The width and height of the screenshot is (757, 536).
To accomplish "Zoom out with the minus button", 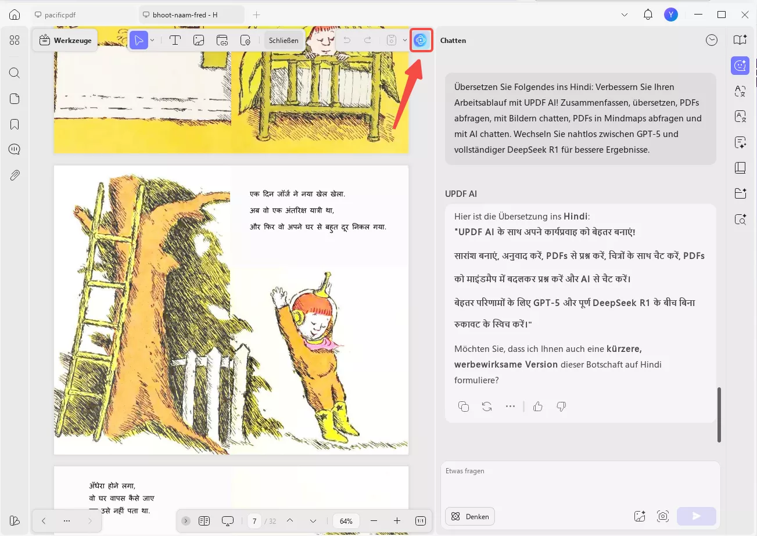I will (x=374, y=521).
